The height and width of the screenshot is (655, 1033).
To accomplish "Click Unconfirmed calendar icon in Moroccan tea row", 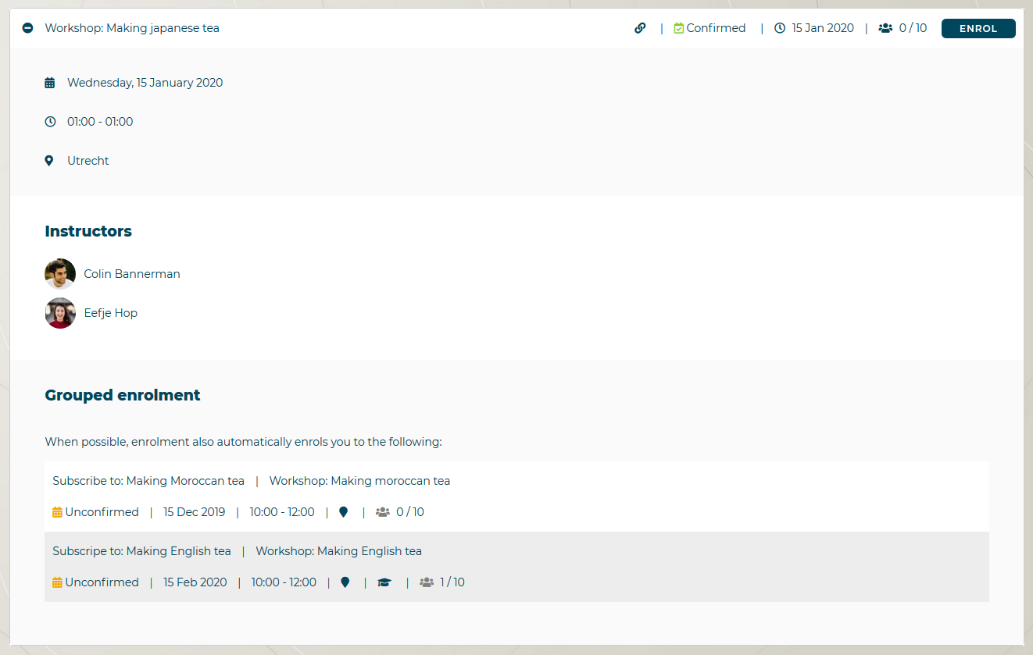I will coord(57,512).
